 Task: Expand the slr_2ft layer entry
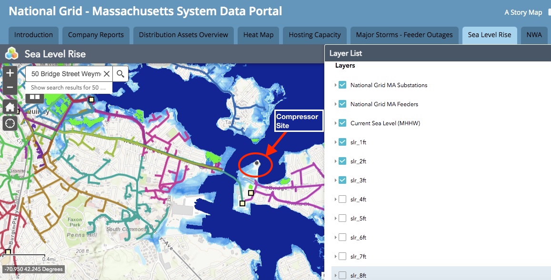tap(335, 161)
